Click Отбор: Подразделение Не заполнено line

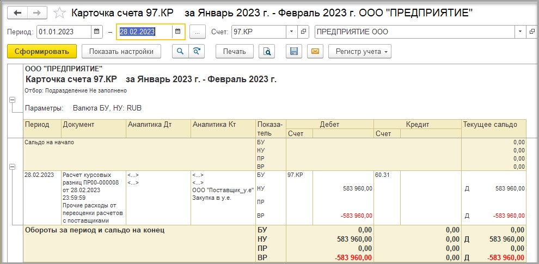click(76, 91)
